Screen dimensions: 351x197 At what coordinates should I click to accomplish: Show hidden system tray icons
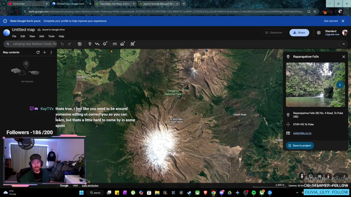pyautogui.click(x=297, y=193)
